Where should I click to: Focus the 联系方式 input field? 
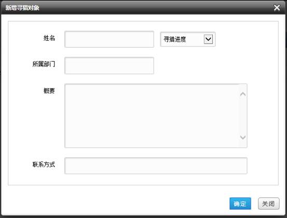coord(156,166)
